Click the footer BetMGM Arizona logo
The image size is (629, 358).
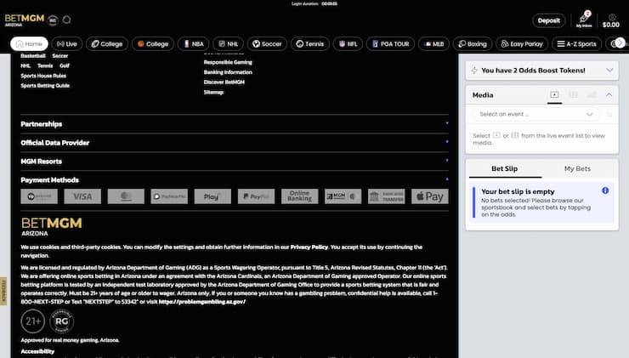pos(51,226)
